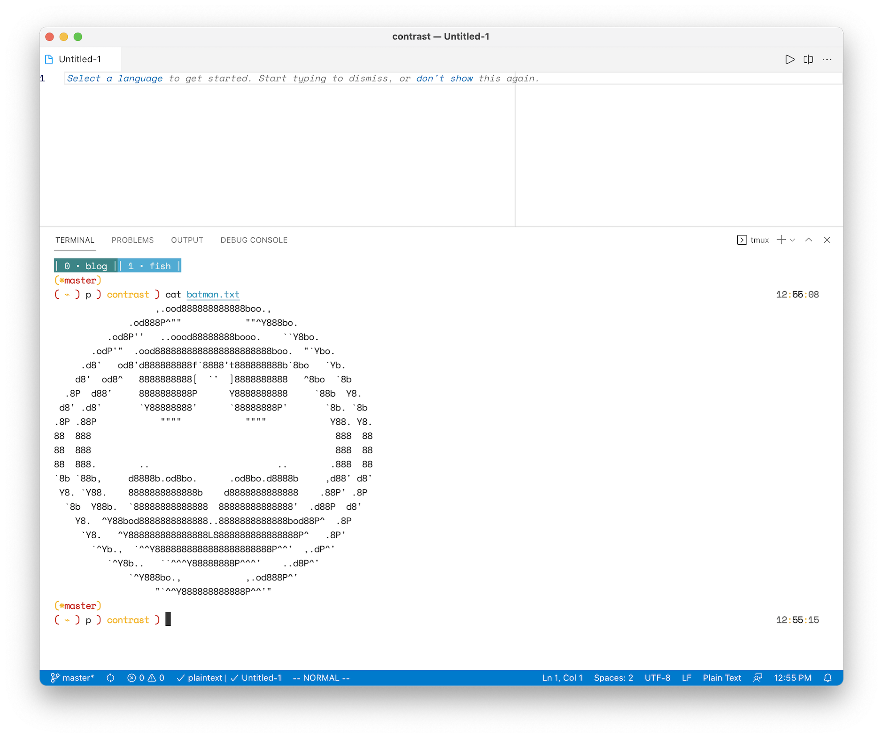Click the master* git branch status item

pos(72,677)
